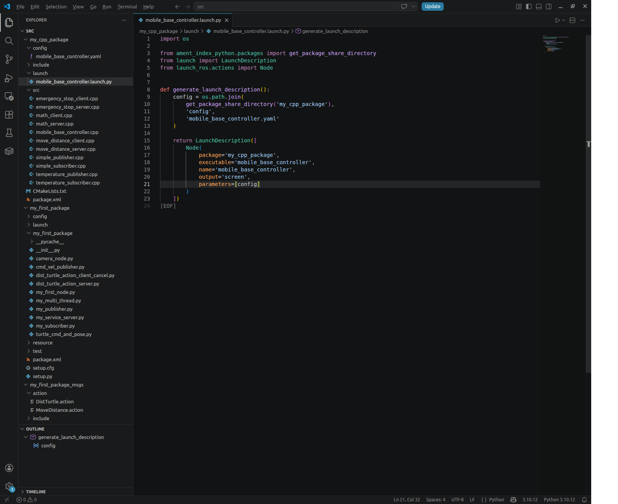This screenshot has width=618, height=504.
Task: Change LF end of line sequence
Action: point(472,500)
